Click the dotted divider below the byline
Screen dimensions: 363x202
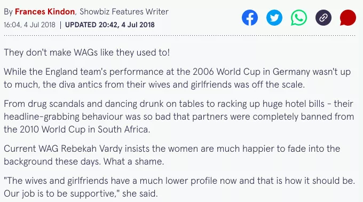tap(179, 35)
